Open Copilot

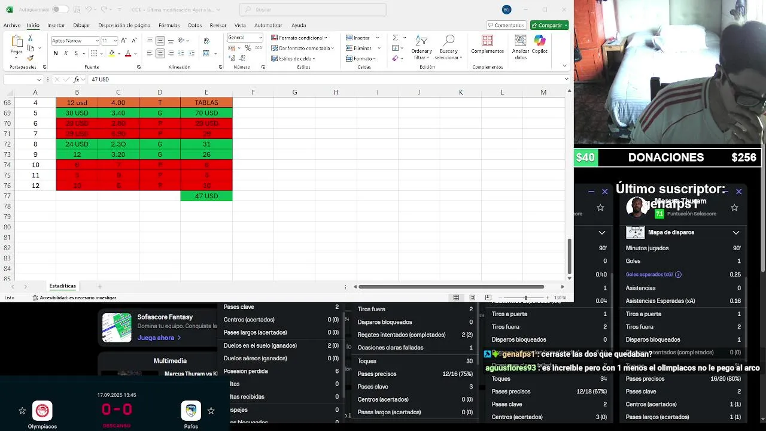pyautogui.click(x=540, y=44)
